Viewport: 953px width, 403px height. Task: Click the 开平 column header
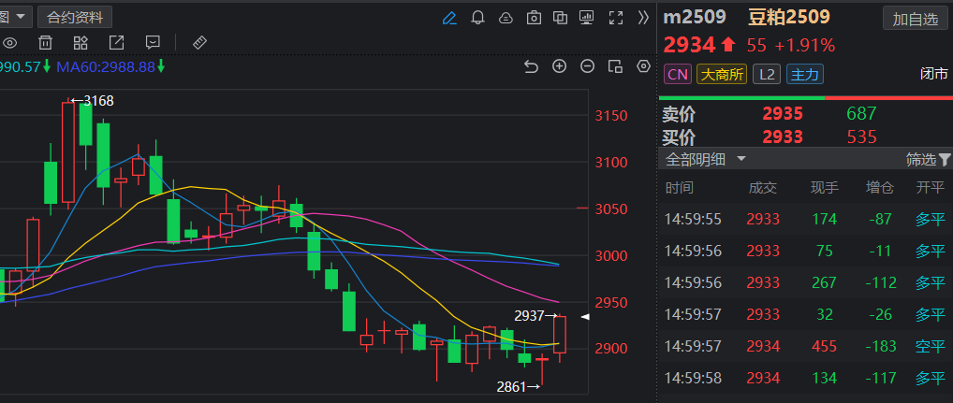point(931,188)
